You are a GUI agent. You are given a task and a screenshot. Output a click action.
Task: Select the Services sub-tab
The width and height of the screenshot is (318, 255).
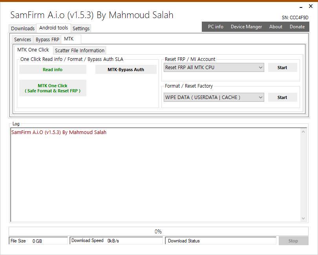22,40
